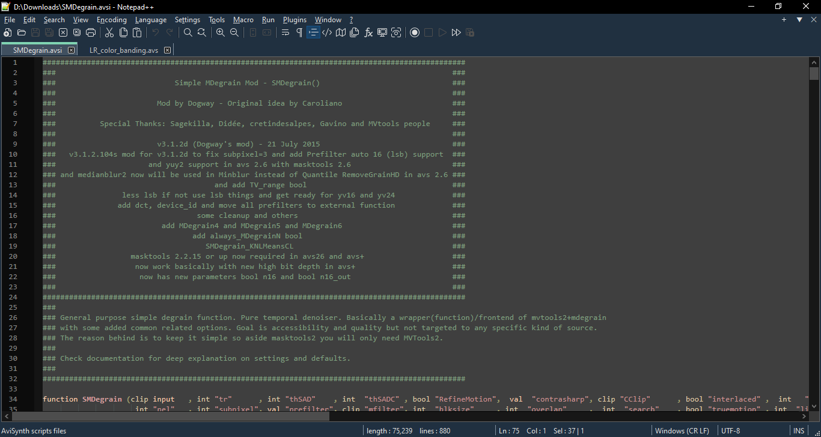Open the Run menu
The width and height of the screenshot is (821, 437).
pyautogui.click(x=268, y=20)
